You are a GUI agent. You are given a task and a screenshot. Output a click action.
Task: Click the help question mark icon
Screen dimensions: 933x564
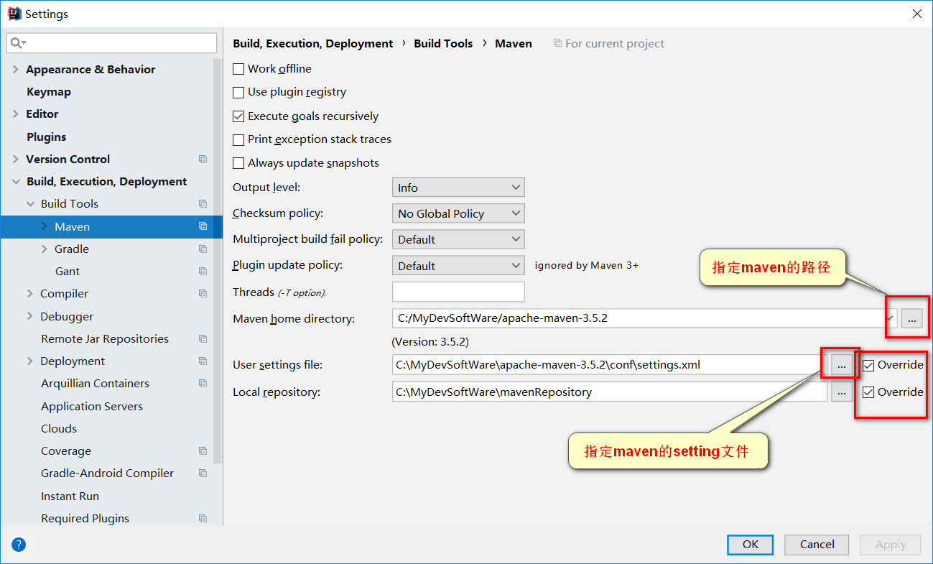pyautogui.click(x=19, y=544)
